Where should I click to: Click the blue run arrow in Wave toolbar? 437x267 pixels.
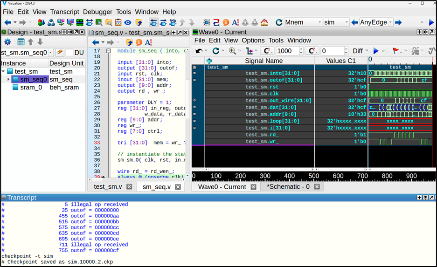(376, 51)
